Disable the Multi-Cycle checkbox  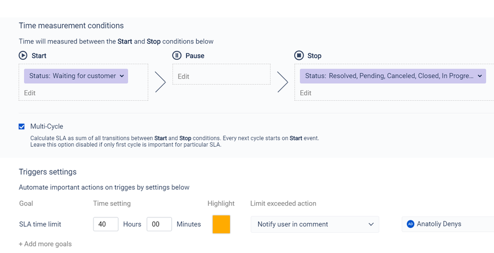pyautogui.click(x=22, y=126)
